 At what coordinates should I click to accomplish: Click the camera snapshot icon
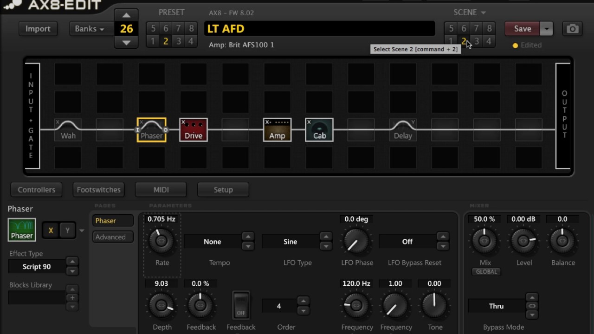(x=572, y=29)
